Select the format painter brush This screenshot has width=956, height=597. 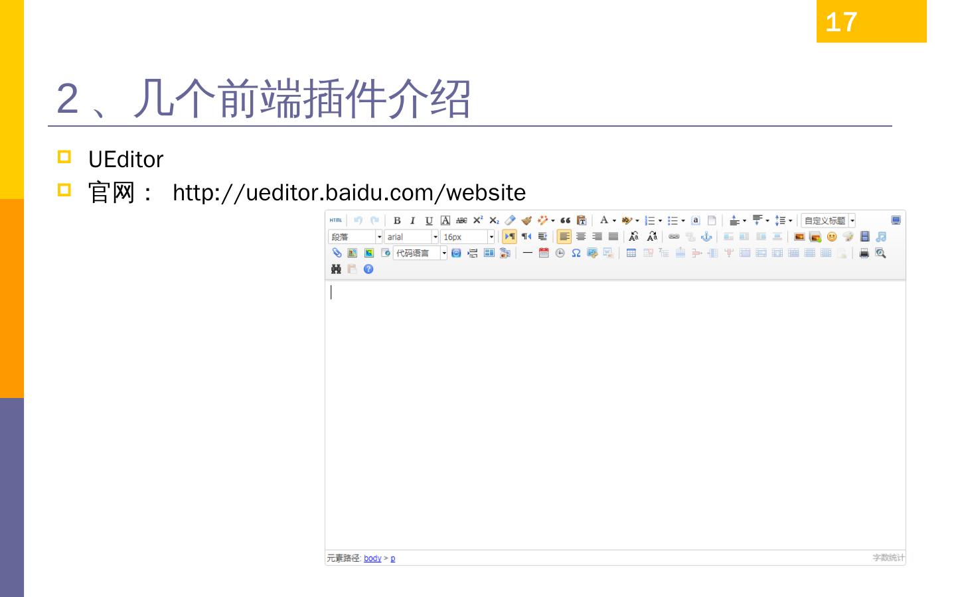(526, 220)
